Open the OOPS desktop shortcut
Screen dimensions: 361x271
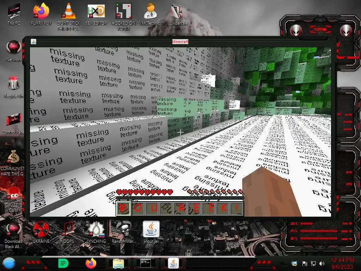click(69, 232)
